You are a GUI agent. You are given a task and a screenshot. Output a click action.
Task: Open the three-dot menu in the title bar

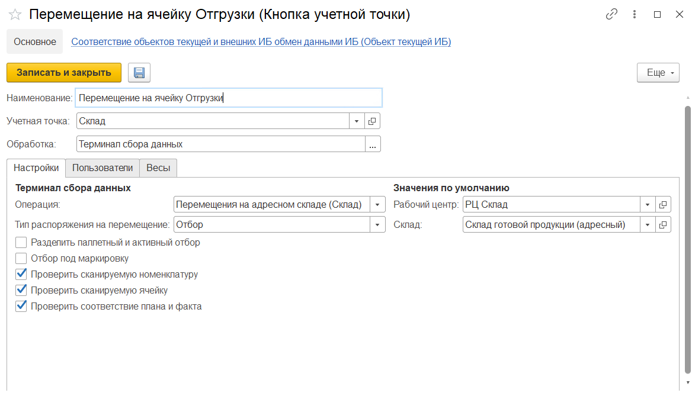pos(635,15)
